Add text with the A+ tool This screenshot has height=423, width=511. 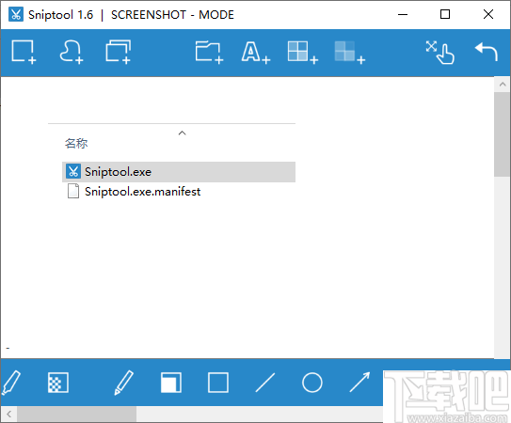pyautogui.click(x=256, y=53)
